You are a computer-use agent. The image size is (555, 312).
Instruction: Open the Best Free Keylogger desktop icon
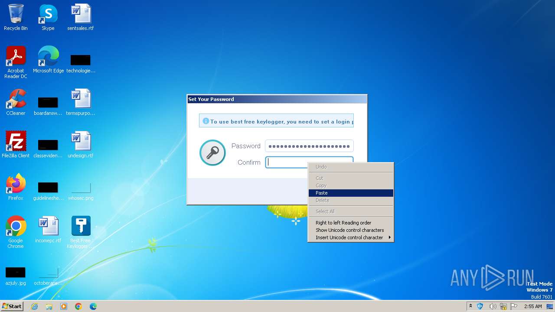(x=81, y=232)
